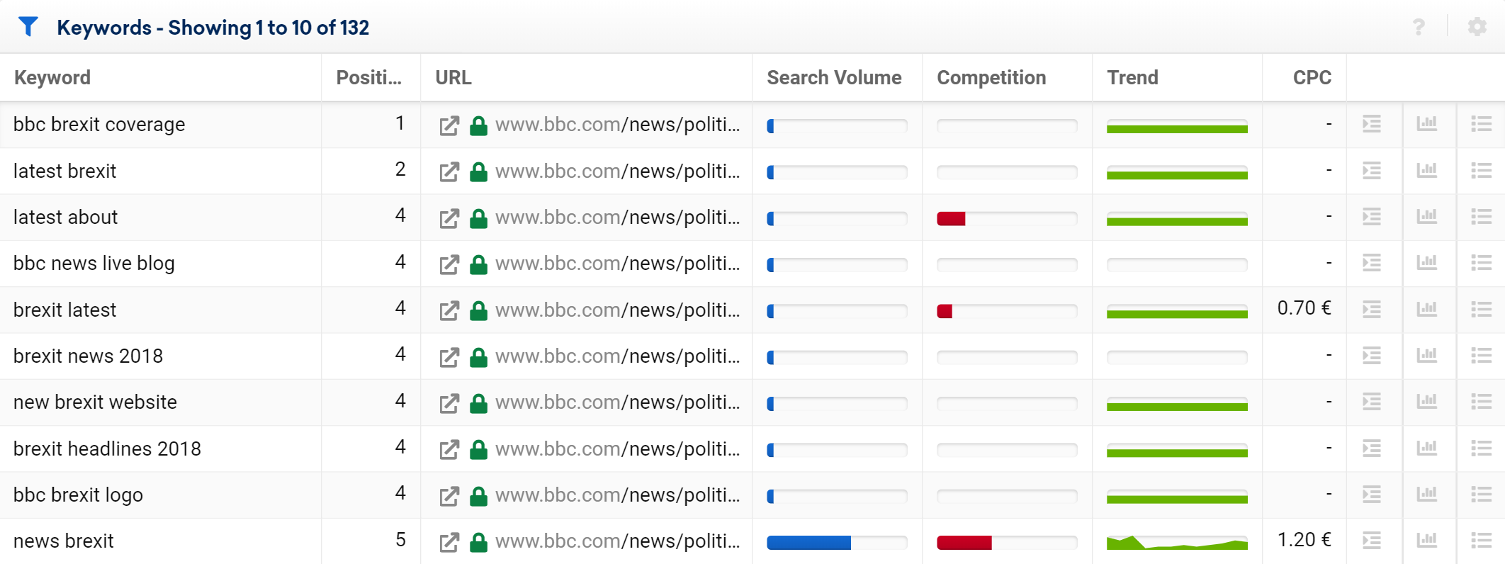The width and height of the screenshot is (1505, 564).
Task: Select the keyword 'brexit news 2018'
Action: (x=88, y=356)
